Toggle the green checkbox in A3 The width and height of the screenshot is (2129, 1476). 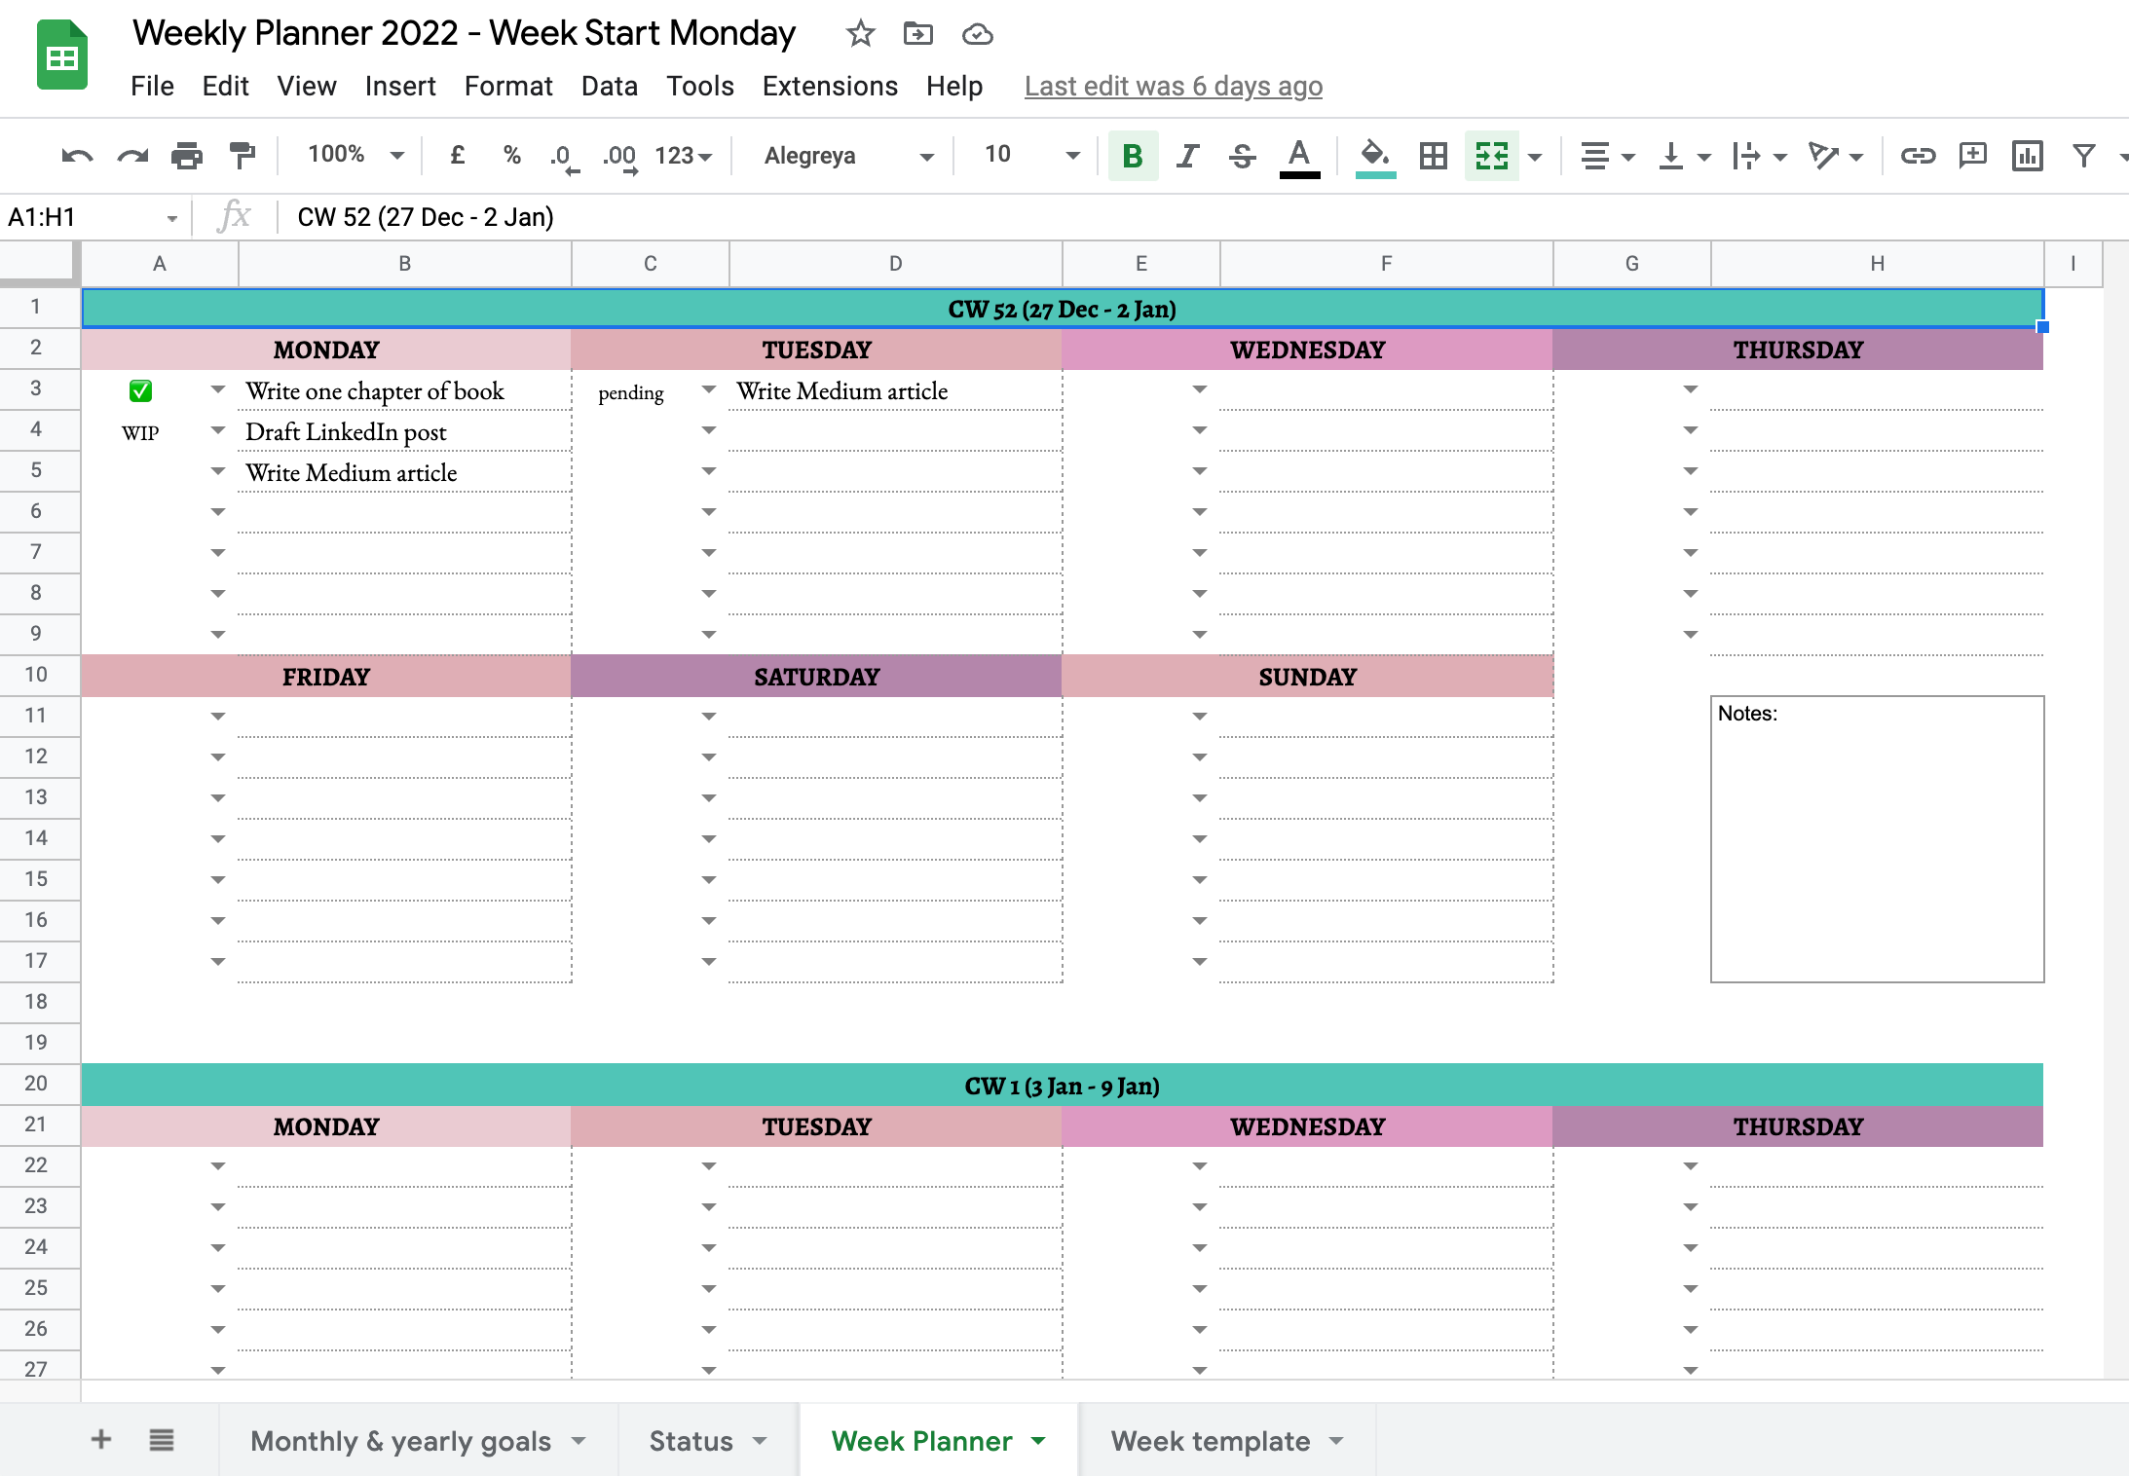click(140, 391)
